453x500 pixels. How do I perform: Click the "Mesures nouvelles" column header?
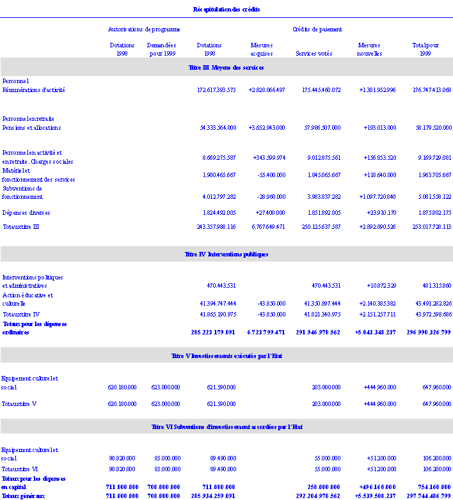pos(369,49)
